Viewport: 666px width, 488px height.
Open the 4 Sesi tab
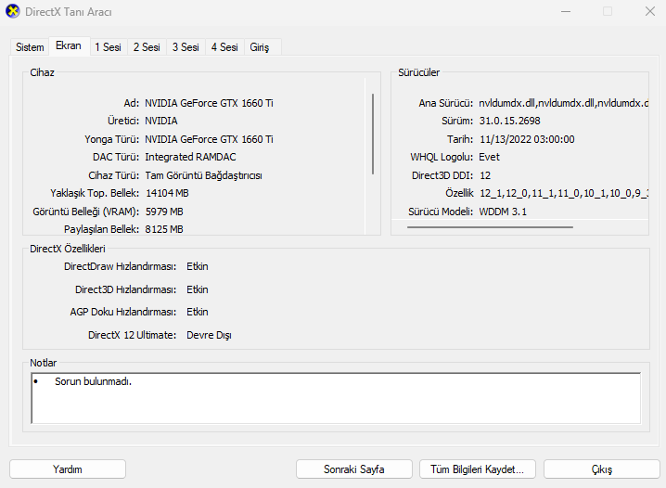pyautogui.click(x=224, y=47)
